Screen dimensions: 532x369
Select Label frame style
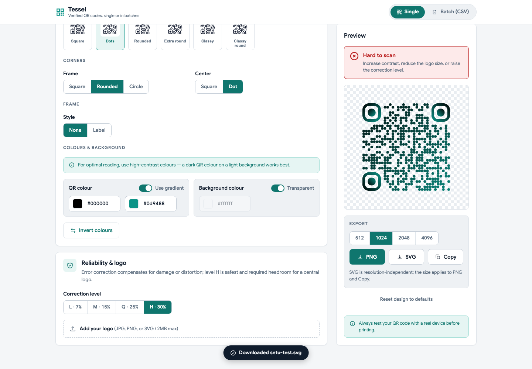(99, 130)
